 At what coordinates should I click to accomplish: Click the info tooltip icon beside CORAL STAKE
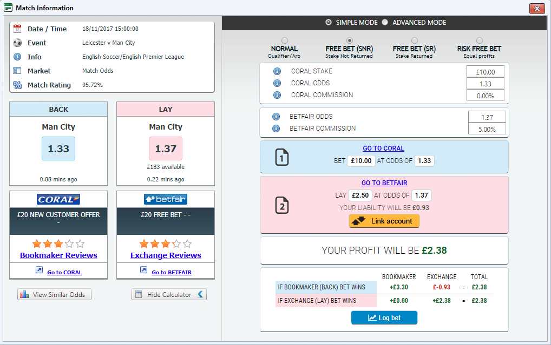tap(277, 71)
